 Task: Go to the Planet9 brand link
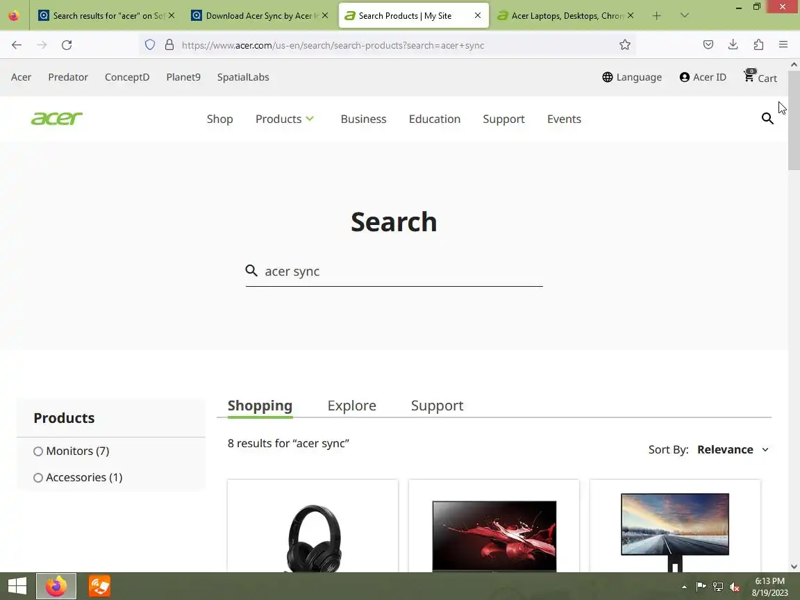click(183, 77)
